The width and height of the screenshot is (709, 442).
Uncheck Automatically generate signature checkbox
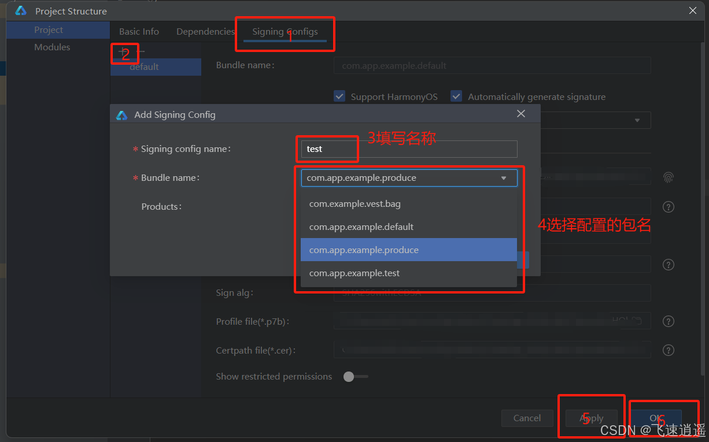(456, 96)
